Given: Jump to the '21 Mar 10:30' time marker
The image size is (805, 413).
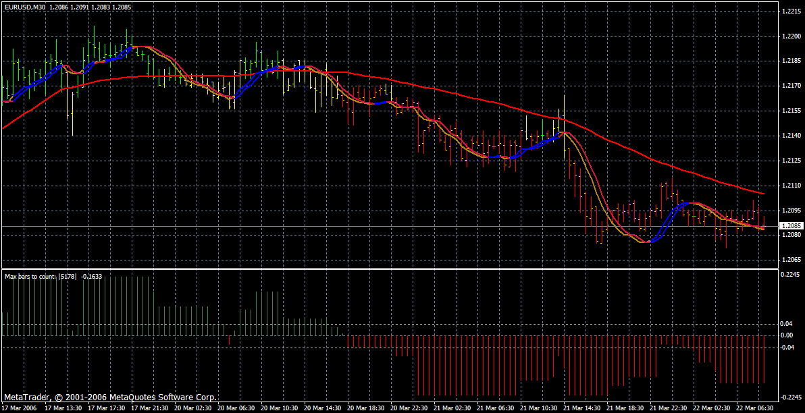Looking at the screenshot, I should tap(538, 408).
